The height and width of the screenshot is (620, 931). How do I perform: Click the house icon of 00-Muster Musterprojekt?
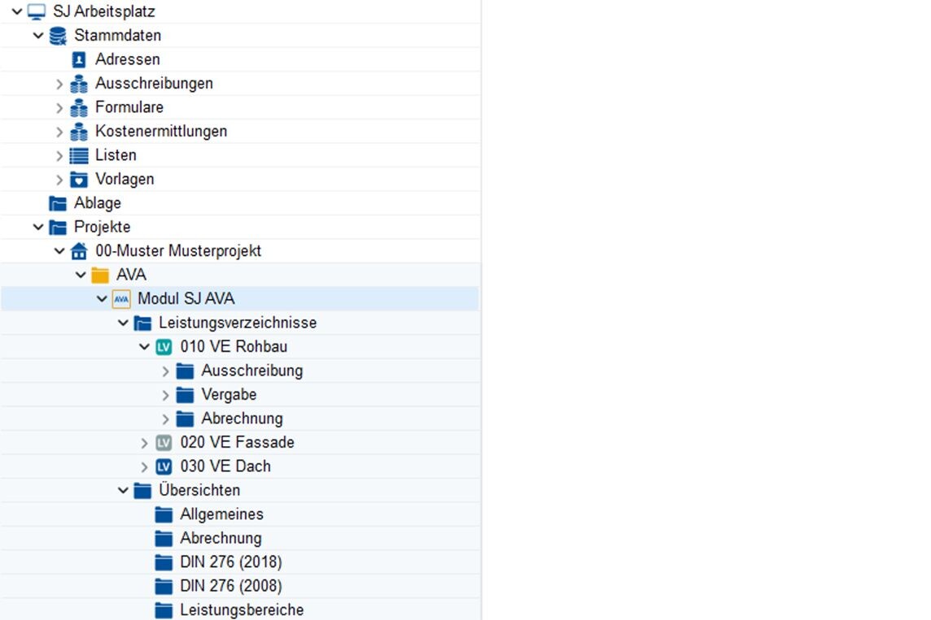(79, 251)
